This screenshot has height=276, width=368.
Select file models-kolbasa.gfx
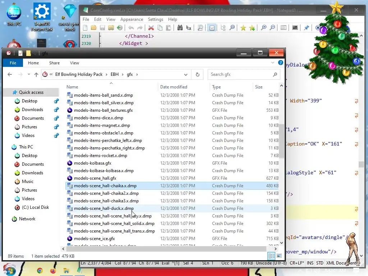click(92, 163)
